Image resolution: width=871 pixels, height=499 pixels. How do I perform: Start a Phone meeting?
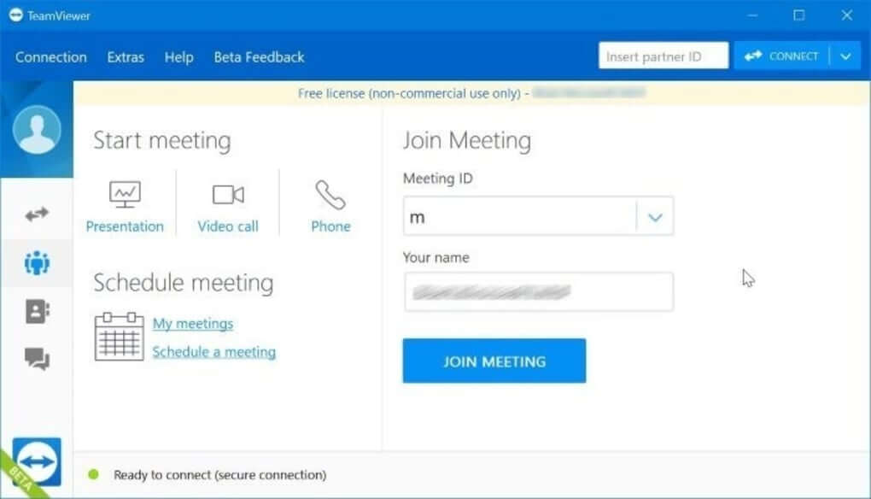[x=330, y=207]
